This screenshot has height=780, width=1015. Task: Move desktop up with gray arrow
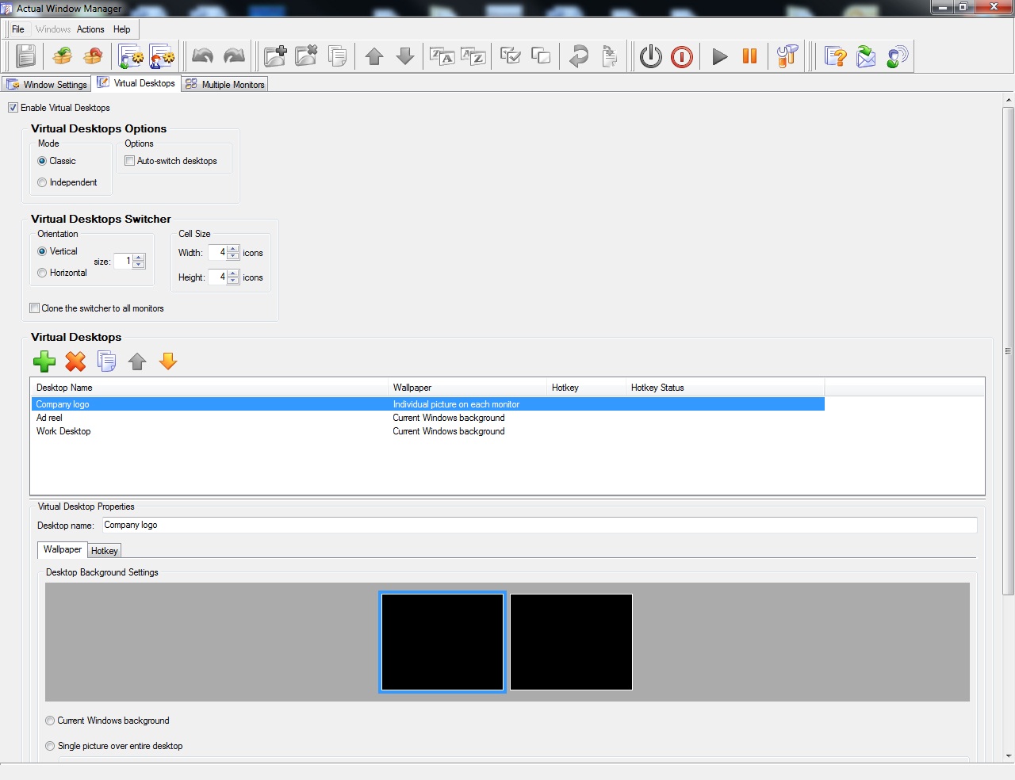point(137,361)
